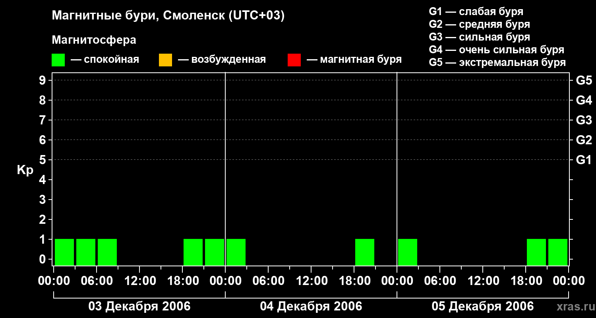
Task: Click the 05 Декабря 2006 date label
Action: pyautogui.click(x=483, y=306)
